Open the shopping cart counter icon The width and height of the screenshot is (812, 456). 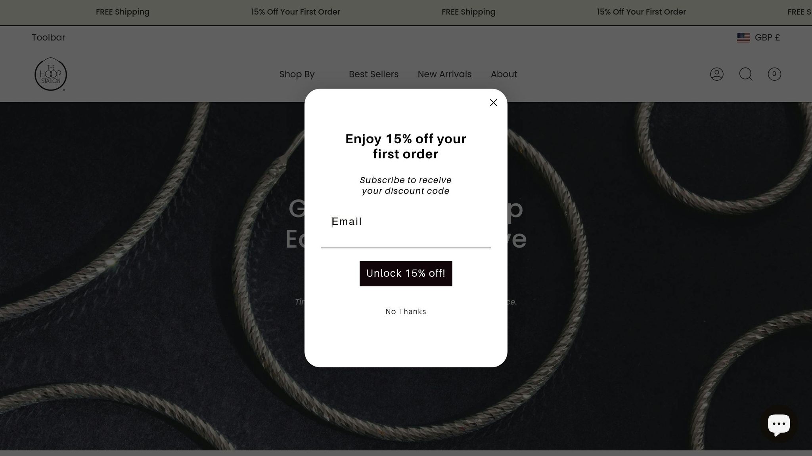(x=774, y=74)
